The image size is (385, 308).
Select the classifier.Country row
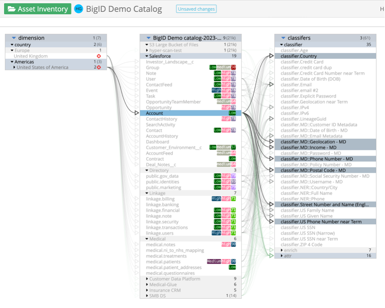(x=325, y=56)
